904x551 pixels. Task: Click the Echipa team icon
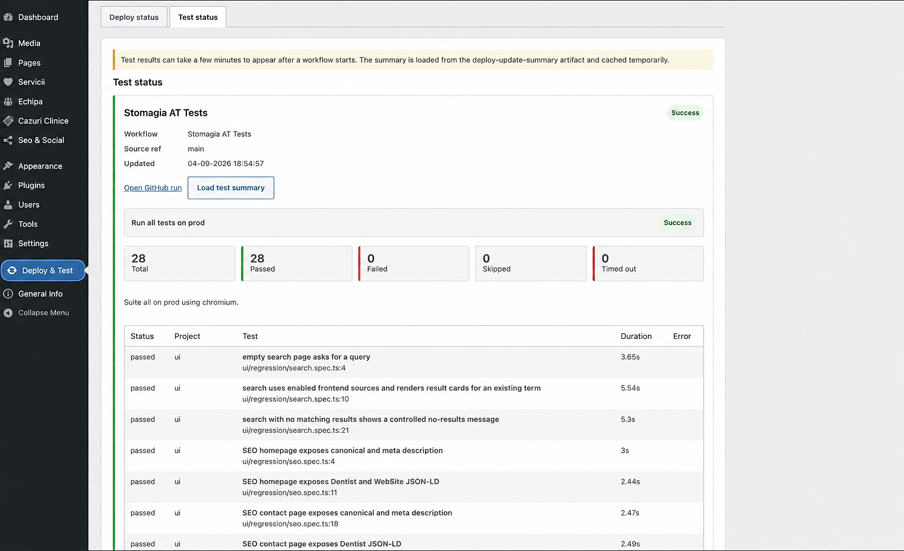pos(8,102)
